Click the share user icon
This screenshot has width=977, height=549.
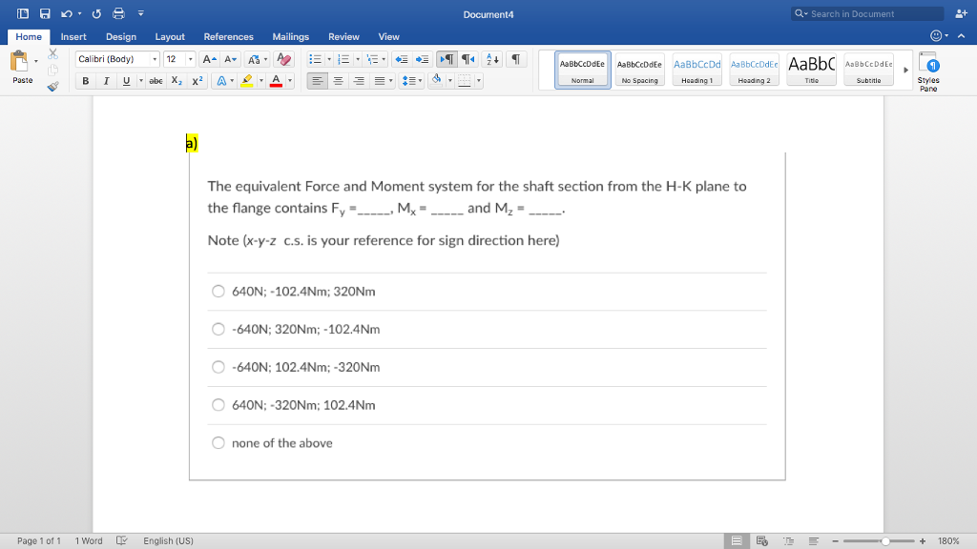tap(961, 13)
